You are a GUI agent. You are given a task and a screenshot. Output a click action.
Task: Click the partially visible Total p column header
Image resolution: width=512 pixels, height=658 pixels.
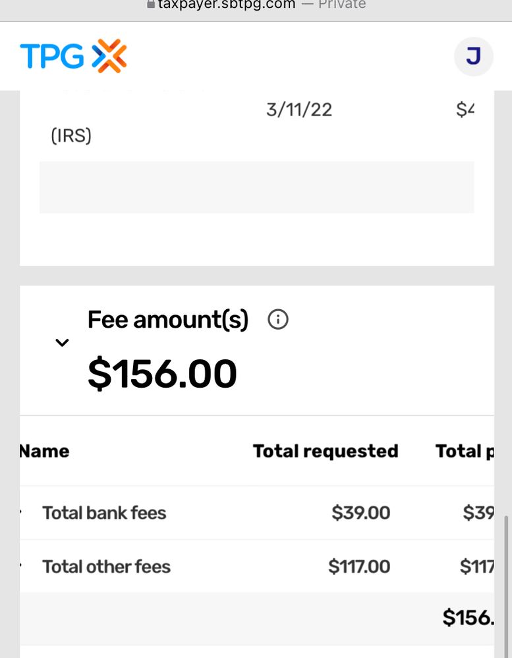464,452
